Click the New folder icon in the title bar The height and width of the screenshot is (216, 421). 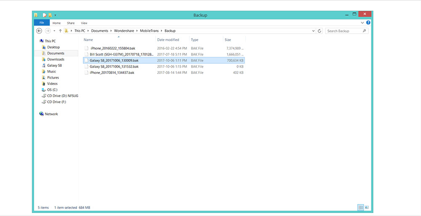50,15
